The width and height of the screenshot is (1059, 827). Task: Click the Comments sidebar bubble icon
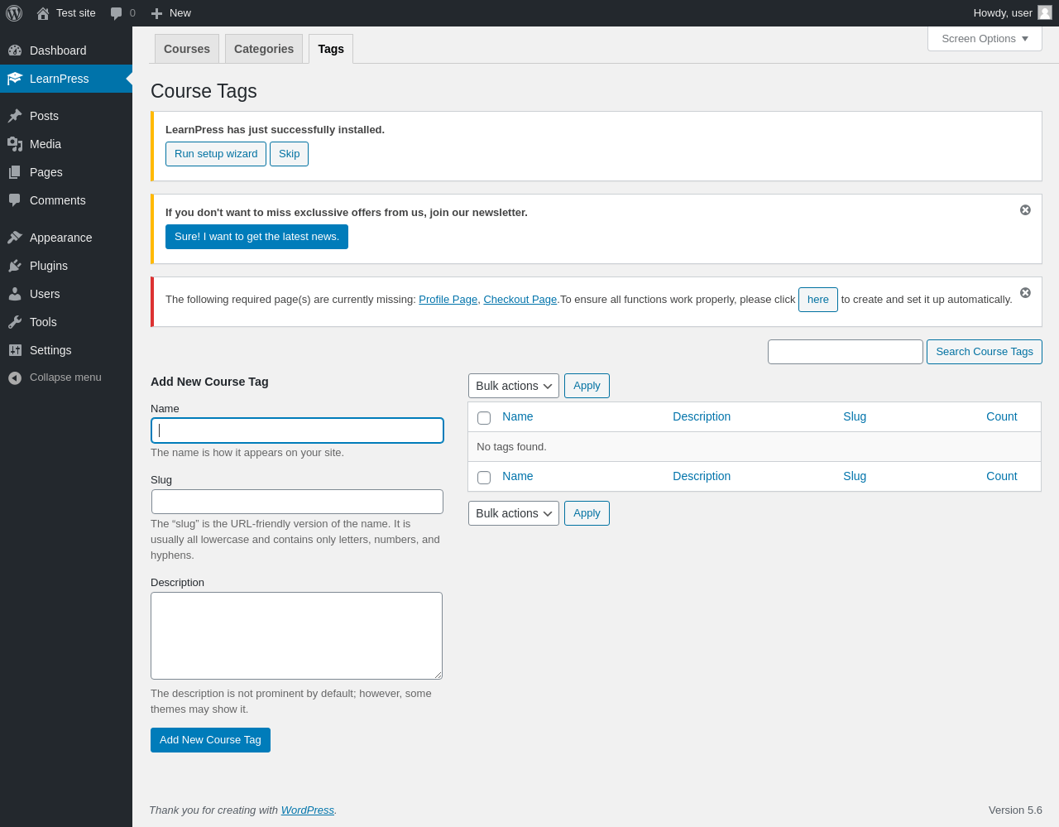(x=15, y=200)
